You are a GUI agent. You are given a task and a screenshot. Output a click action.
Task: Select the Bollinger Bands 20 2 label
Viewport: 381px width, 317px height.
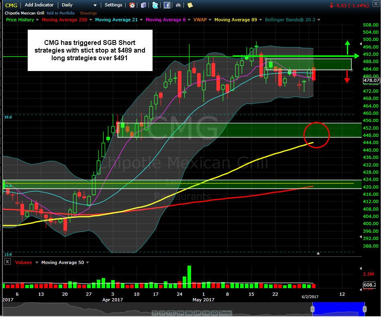(290, 20)
